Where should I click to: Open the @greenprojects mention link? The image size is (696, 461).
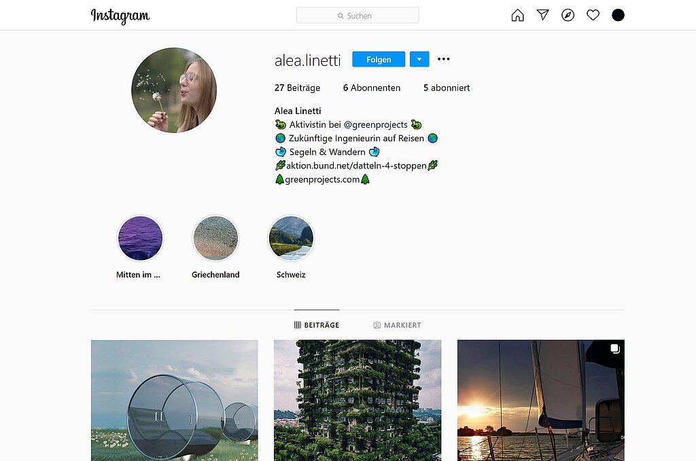tap(375, 124)
